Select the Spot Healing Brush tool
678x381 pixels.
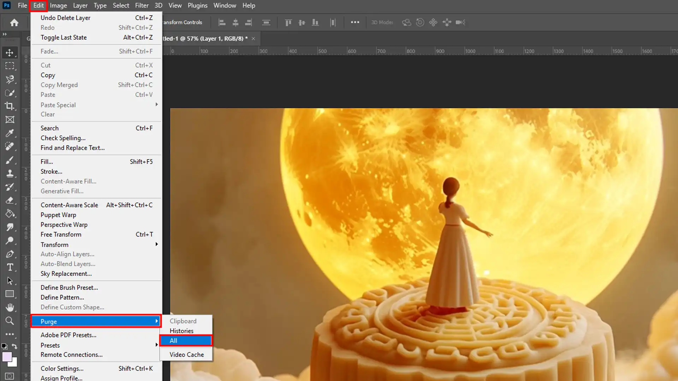(10, 146)
